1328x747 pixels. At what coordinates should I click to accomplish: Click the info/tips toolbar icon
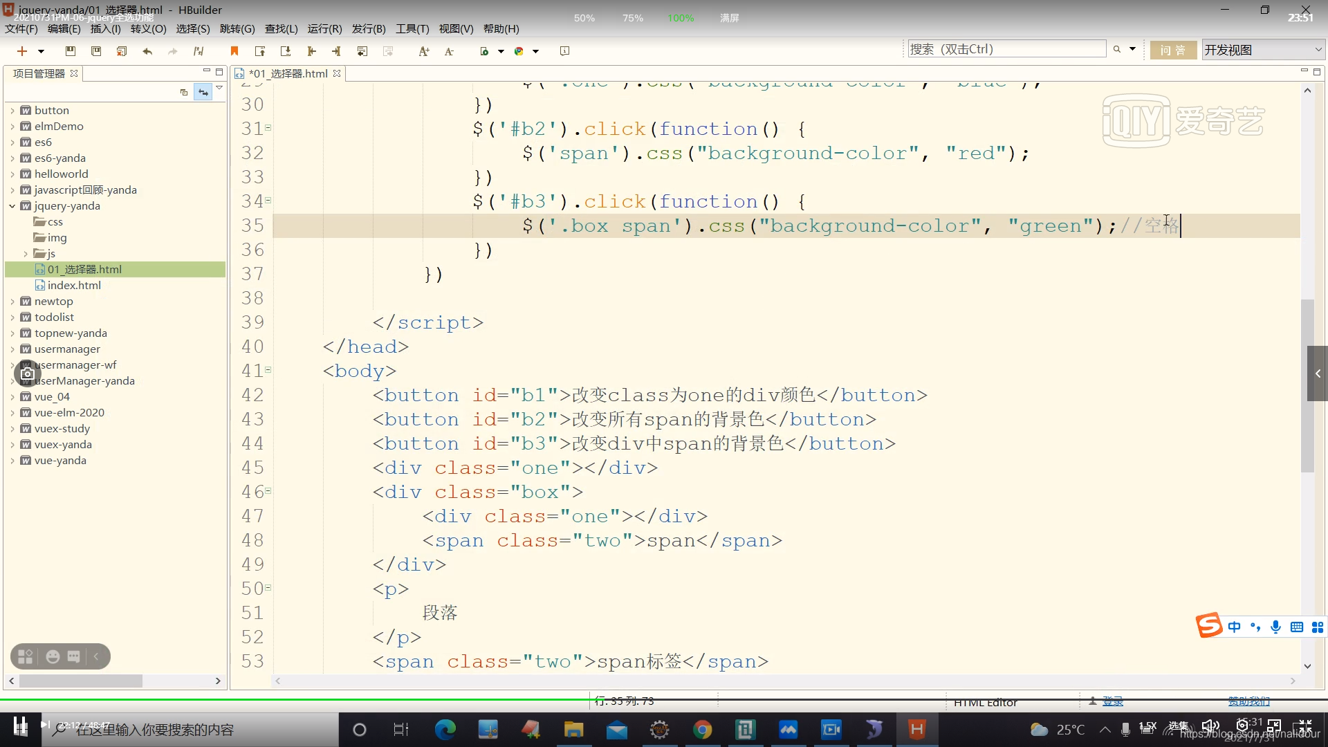tap(564, 51)
